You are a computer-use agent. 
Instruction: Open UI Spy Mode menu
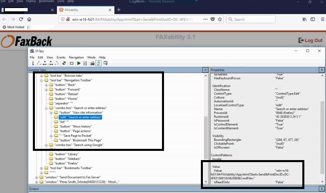pyautogui.click(x=91, y=57)
